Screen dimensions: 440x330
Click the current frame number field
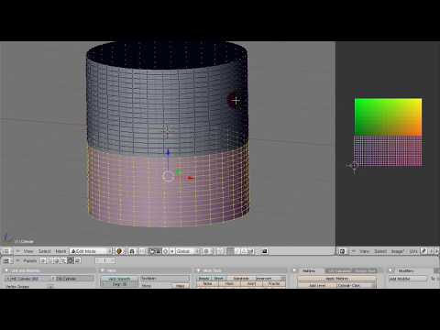click(x=104, y=260)
